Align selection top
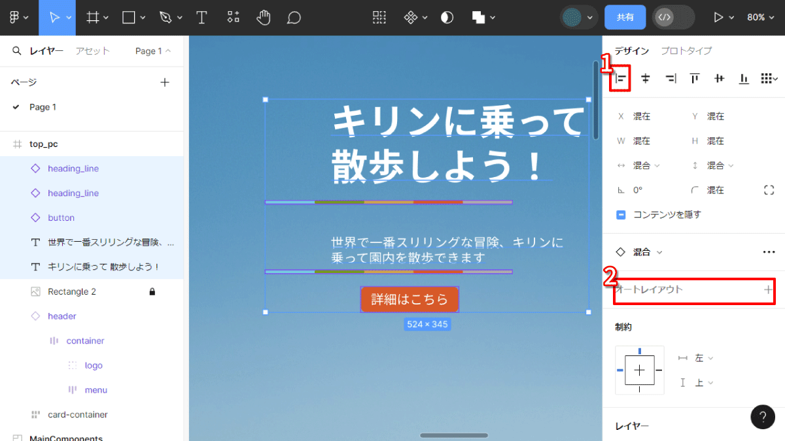The image size is (785, 441). 695,79
